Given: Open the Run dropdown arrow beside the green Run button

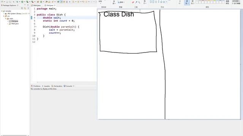Looking at the screenshot, I should [x=24, y=2].
